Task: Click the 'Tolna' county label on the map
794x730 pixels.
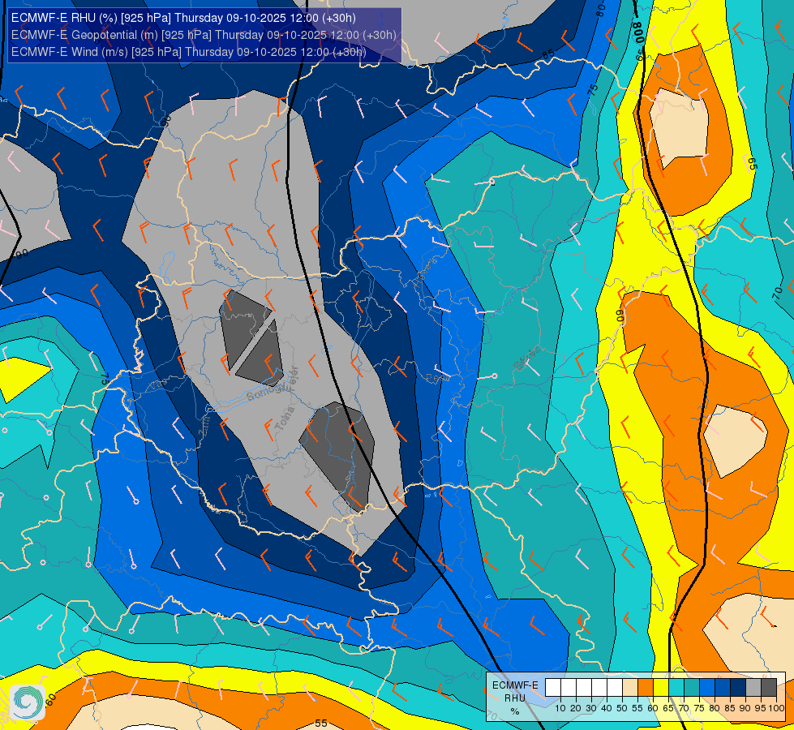Action: 285,419
